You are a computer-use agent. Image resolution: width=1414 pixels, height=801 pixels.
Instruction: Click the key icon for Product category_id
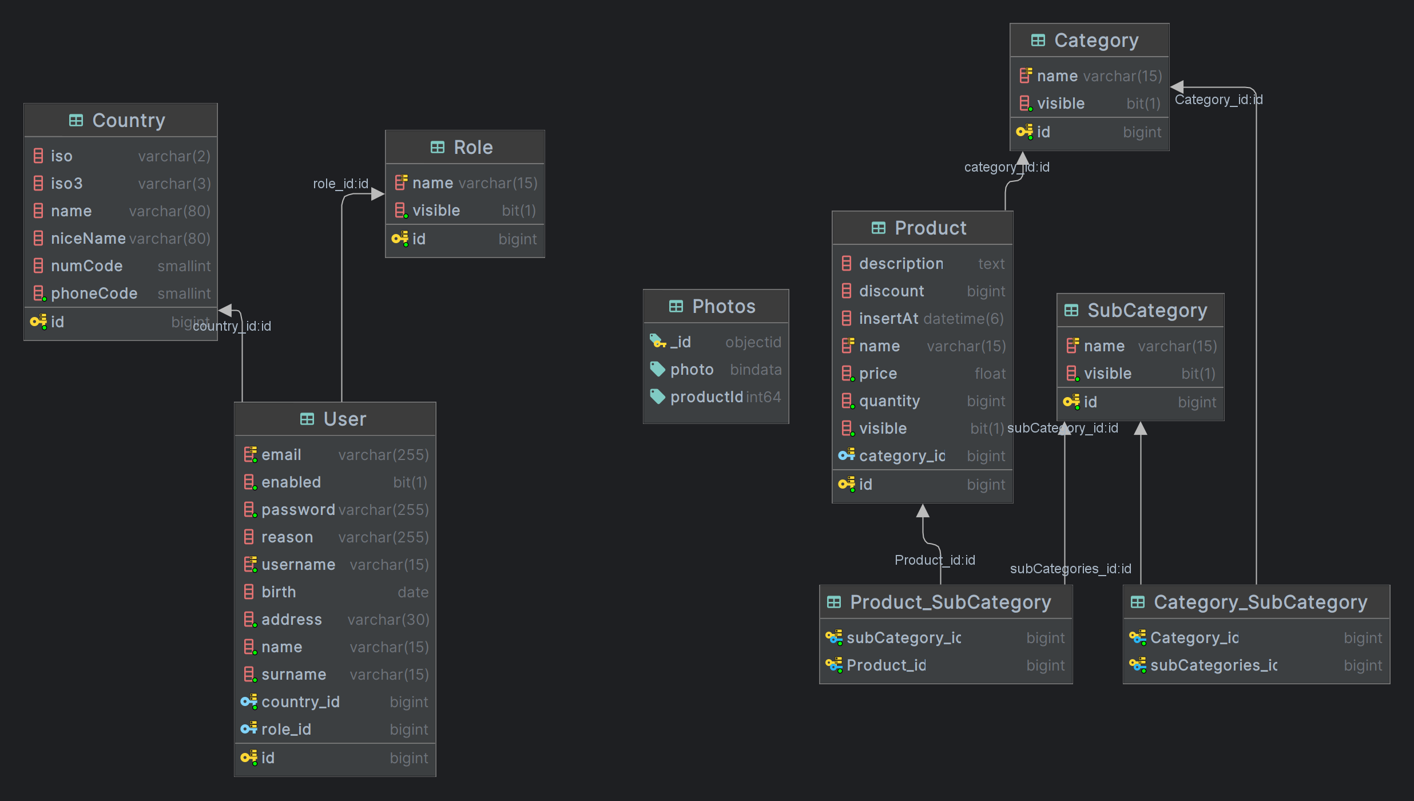(846, 455)
